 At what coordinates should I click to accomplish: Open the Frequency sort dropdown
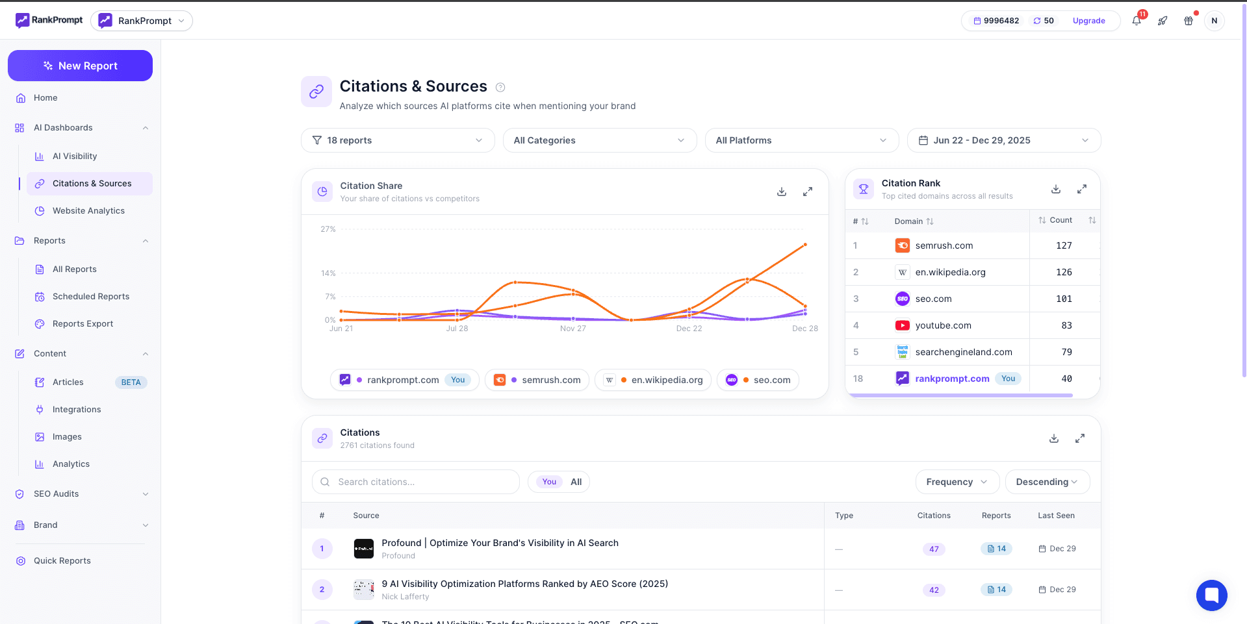pyautogui.click(x=957, y=482)
